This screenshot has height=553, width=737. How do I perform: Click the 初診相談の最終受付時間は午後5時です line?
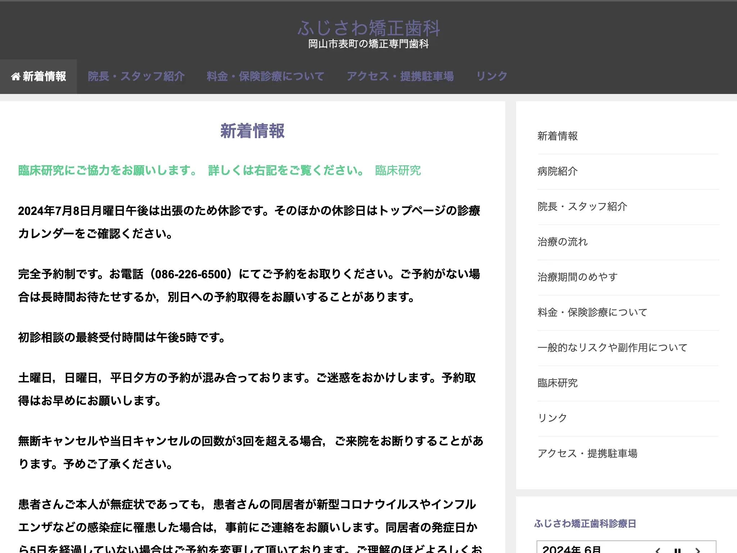(122, 338)
